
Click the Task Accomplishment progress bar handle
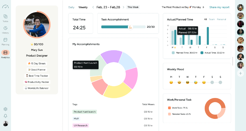130,27
